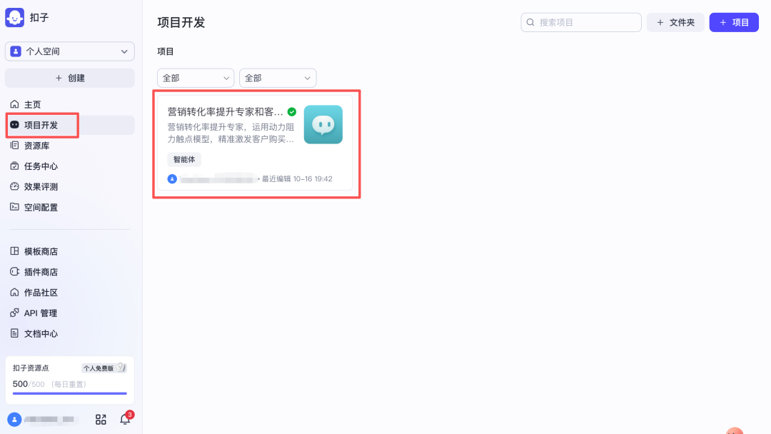Click the 项目 new project button
771x434 pixels.
coord(734,23)
